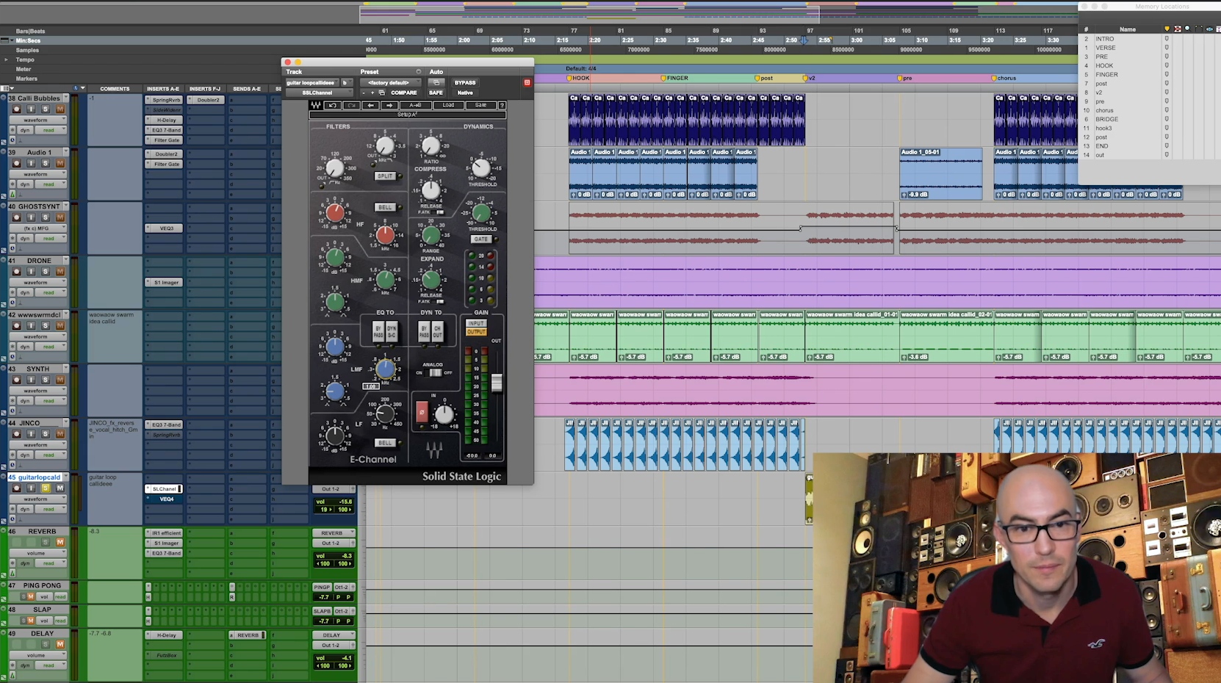Image resolution: width=1221 pixels, height=683 pixels.
Task: Record-arm the SYNTH track
Action: point(16,380)
